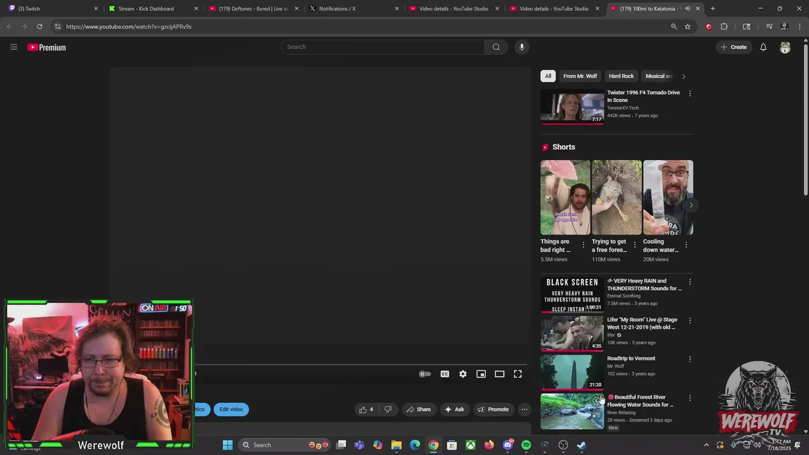The height and width of the screenshot is (455, 809).
Task: Select the Hard Rock filter chip
Action: (621, 76)
